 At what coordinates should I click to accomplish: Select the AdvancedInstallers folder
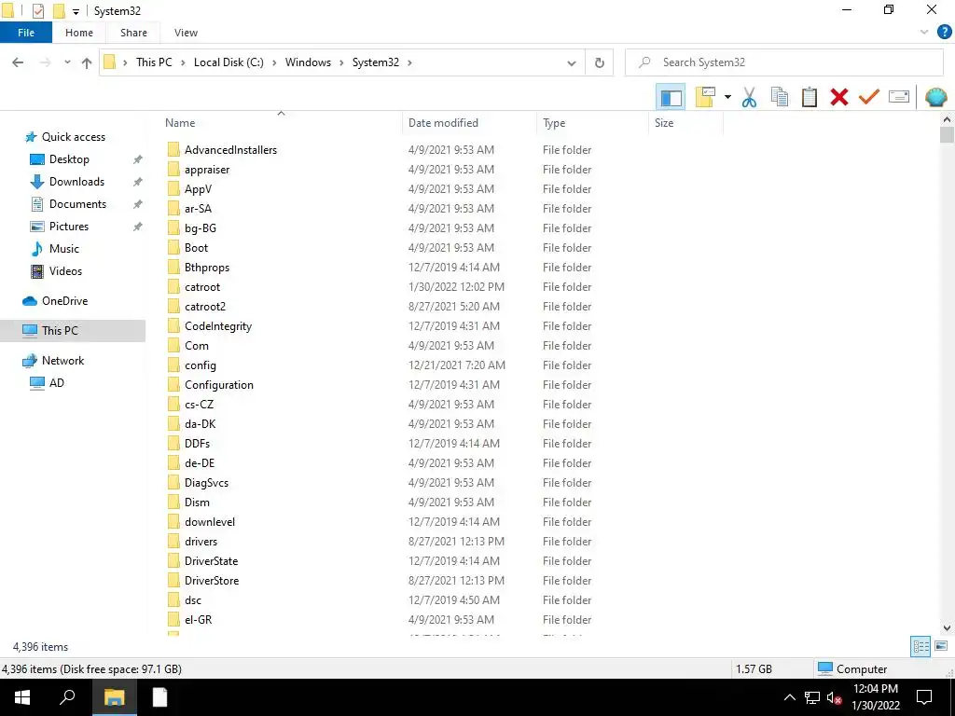click(230, 150)
